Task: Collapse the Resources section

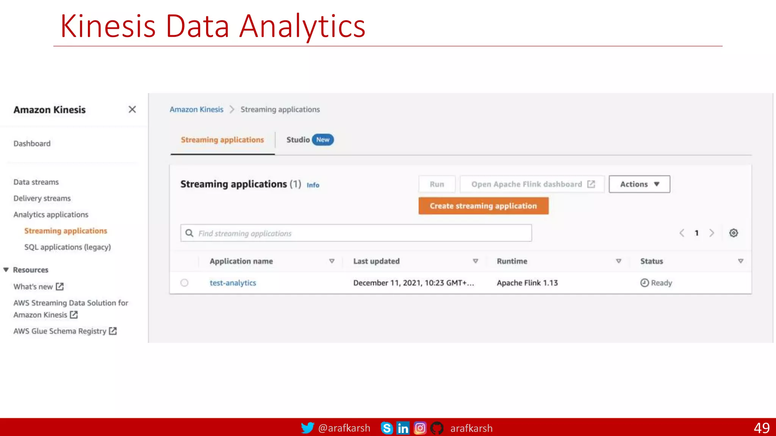Action: coord(6,270)
